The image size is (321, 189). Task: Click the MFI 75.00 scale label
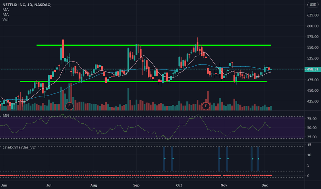pyautogui.click(x=312, y=119)
